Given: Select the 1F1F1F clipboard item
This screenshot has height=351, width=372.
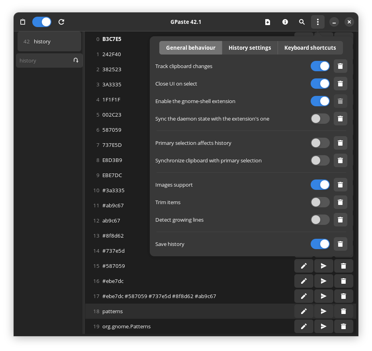Looking at the screenshot, I should pyautogui.click(x=111, y=100).
